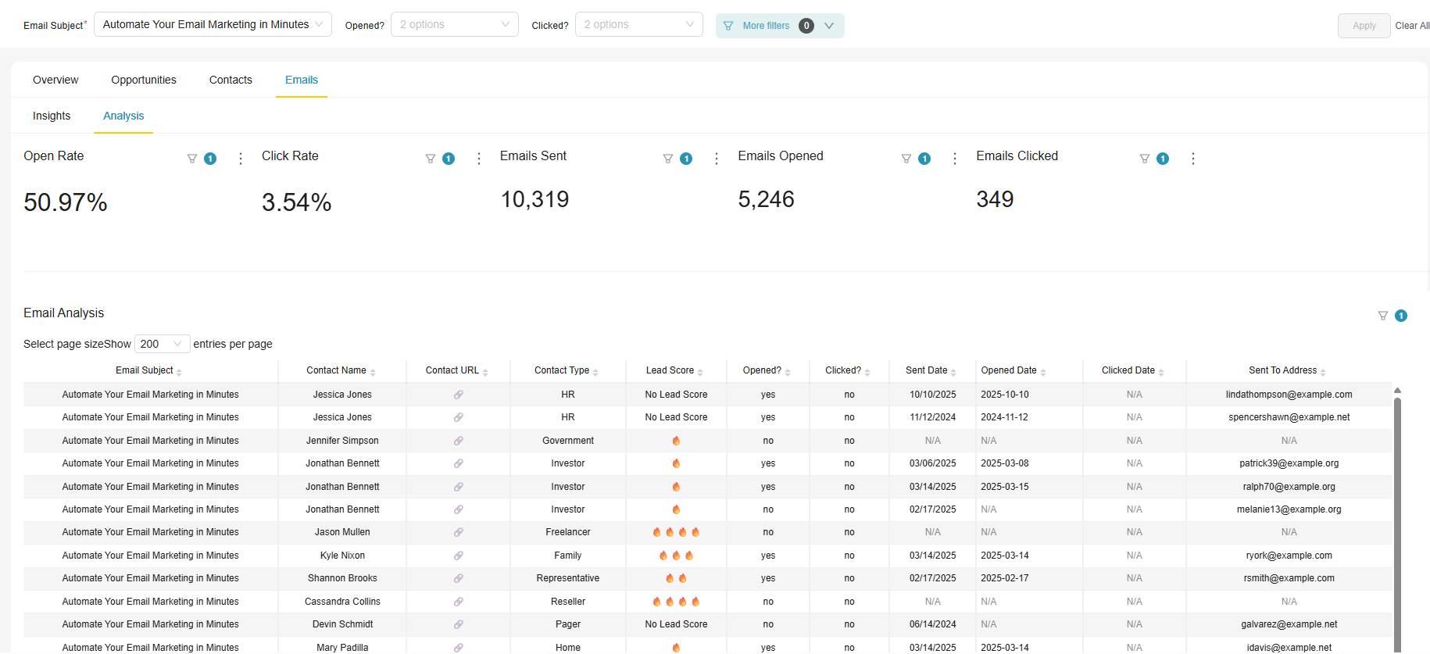Screen dimensions: 1430x654
Task: Expand the More filters button
Action: pos(779,26)
